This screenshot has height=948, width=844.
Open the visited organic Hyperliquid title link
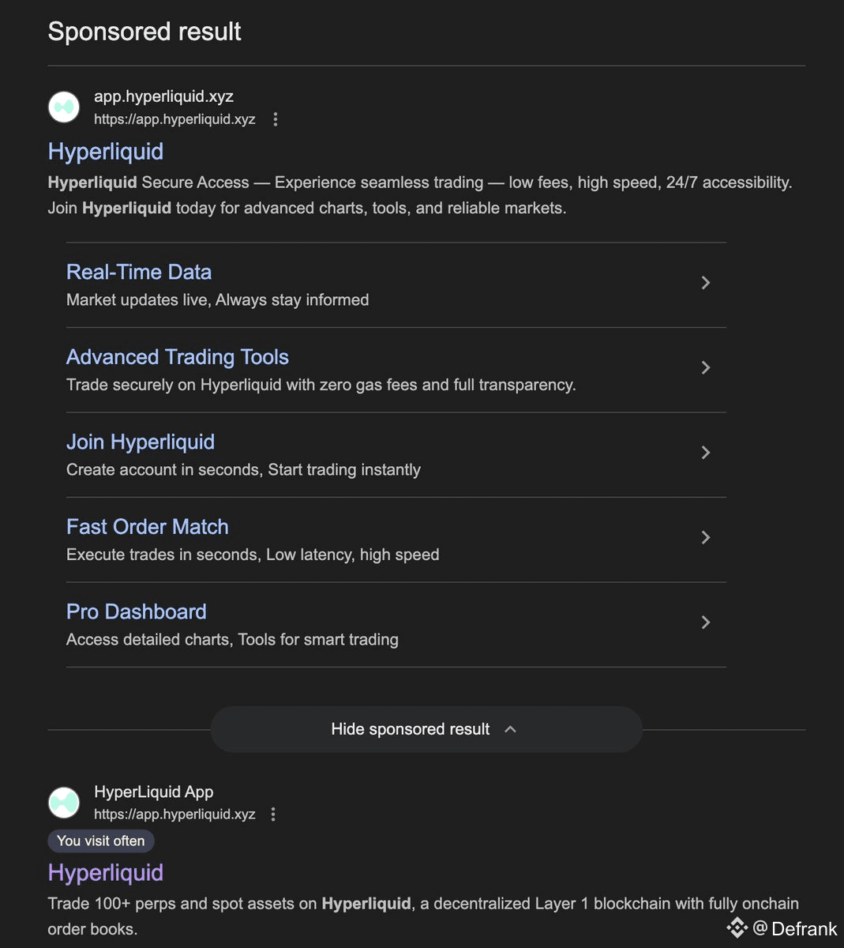point(106,873)
